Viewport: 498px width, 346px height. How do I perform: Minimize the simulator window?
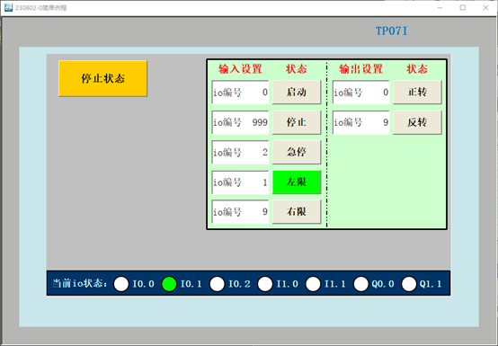point(440,7)
